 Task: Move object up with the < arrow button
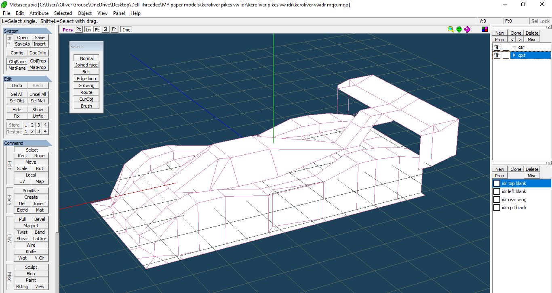[512, 39]
